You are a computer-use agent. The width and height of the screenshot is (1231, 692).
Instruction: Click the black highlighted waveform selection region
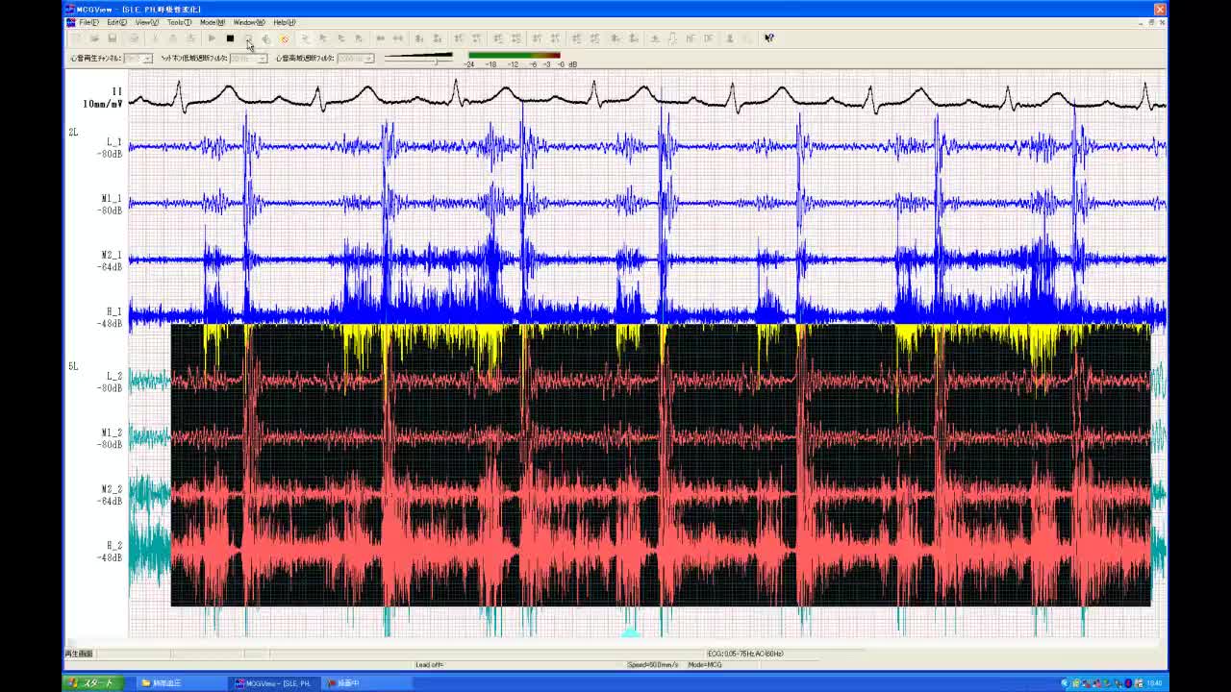tap(660, 465)
